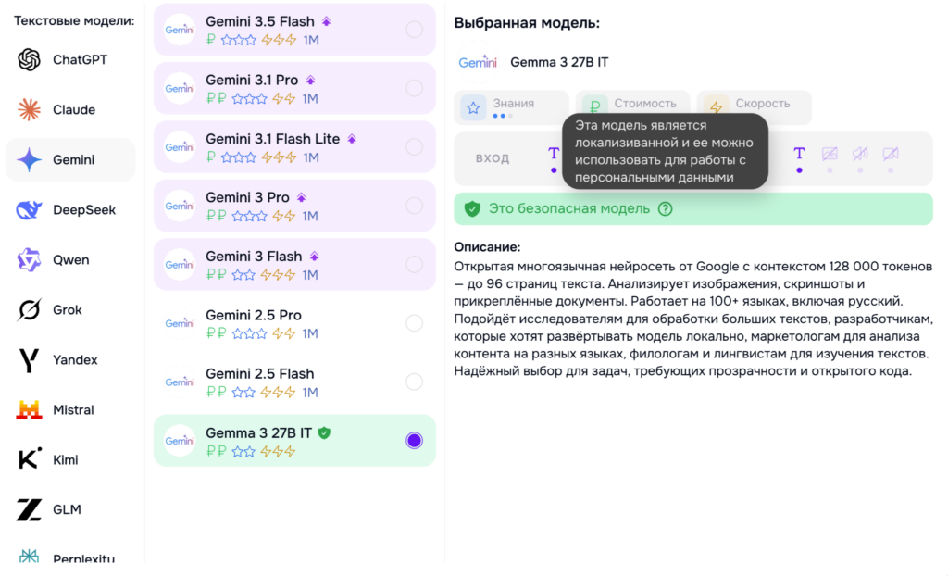Click the Это безопасная модель banner text
The height and width of the screenshot is (576, 948).
pos(569,208)
